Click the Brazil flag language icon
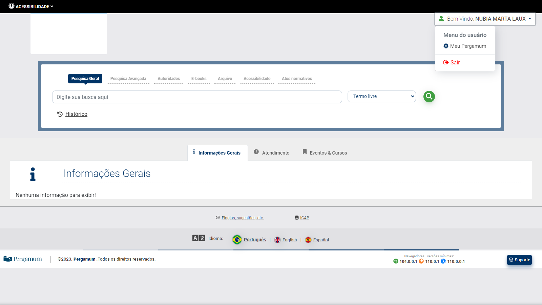This screenshot has height=305, width=542. pos(237,240)
